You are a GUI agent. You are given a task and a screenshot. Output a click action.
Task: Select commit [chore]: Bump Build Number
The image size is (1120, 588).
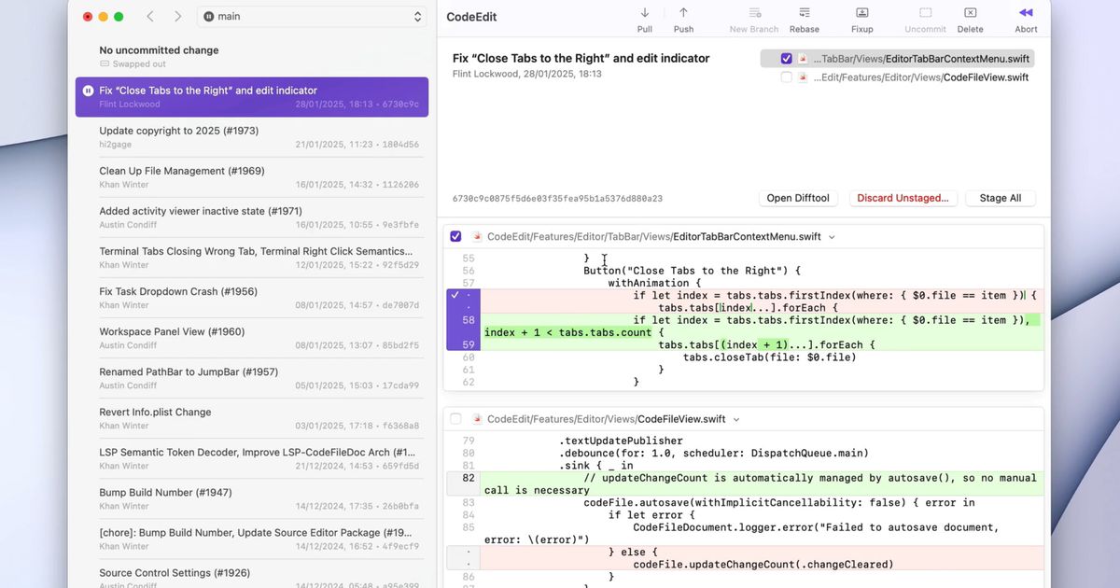click(252, 539)
